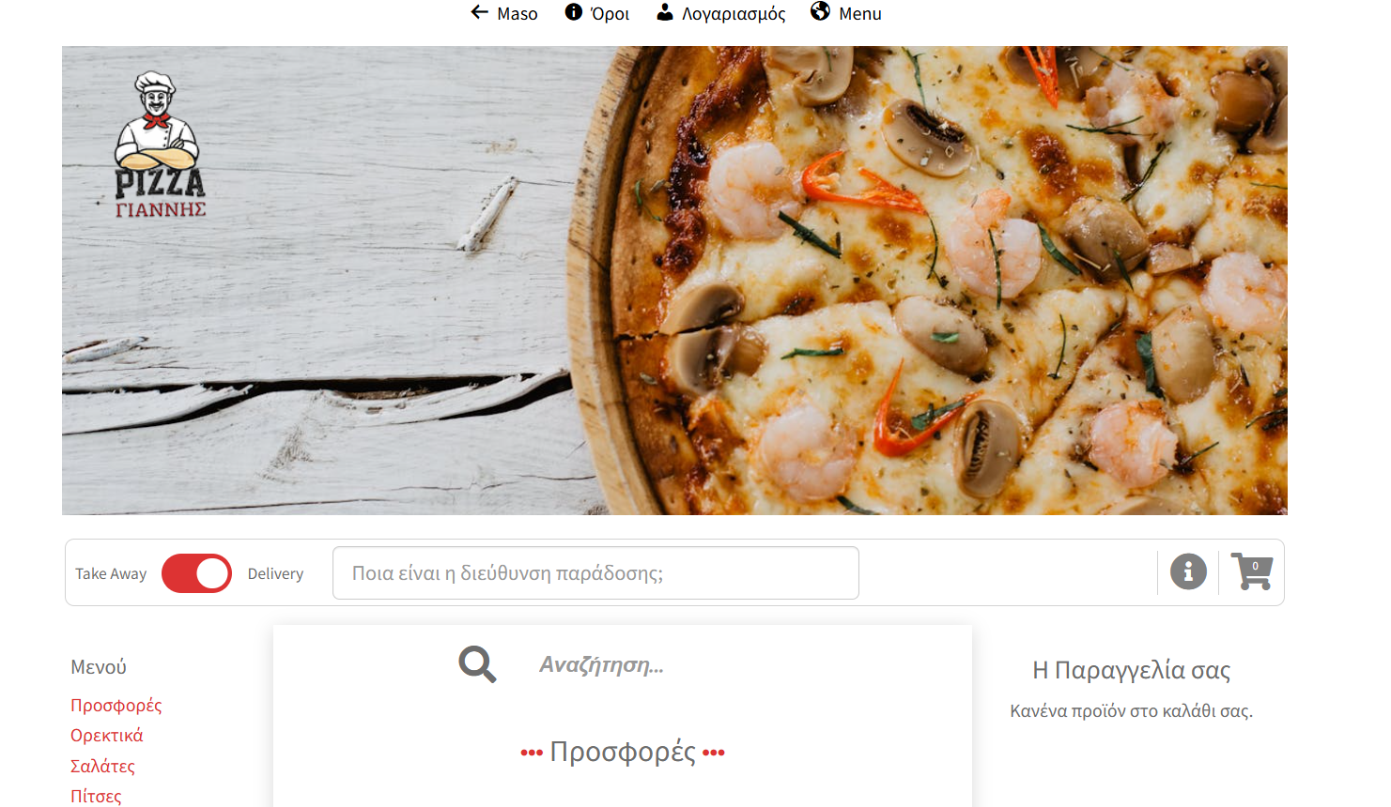Go to Σαλάτες in the sidebar menu
The height and width of the screenshot is (807, 1391).
[102, 766]
